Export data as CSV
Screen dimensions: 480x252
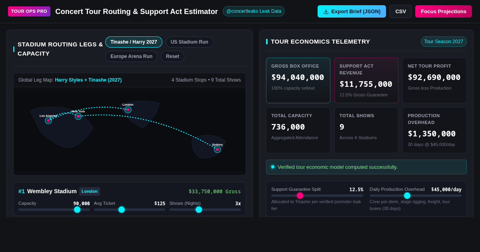point(400,11)
